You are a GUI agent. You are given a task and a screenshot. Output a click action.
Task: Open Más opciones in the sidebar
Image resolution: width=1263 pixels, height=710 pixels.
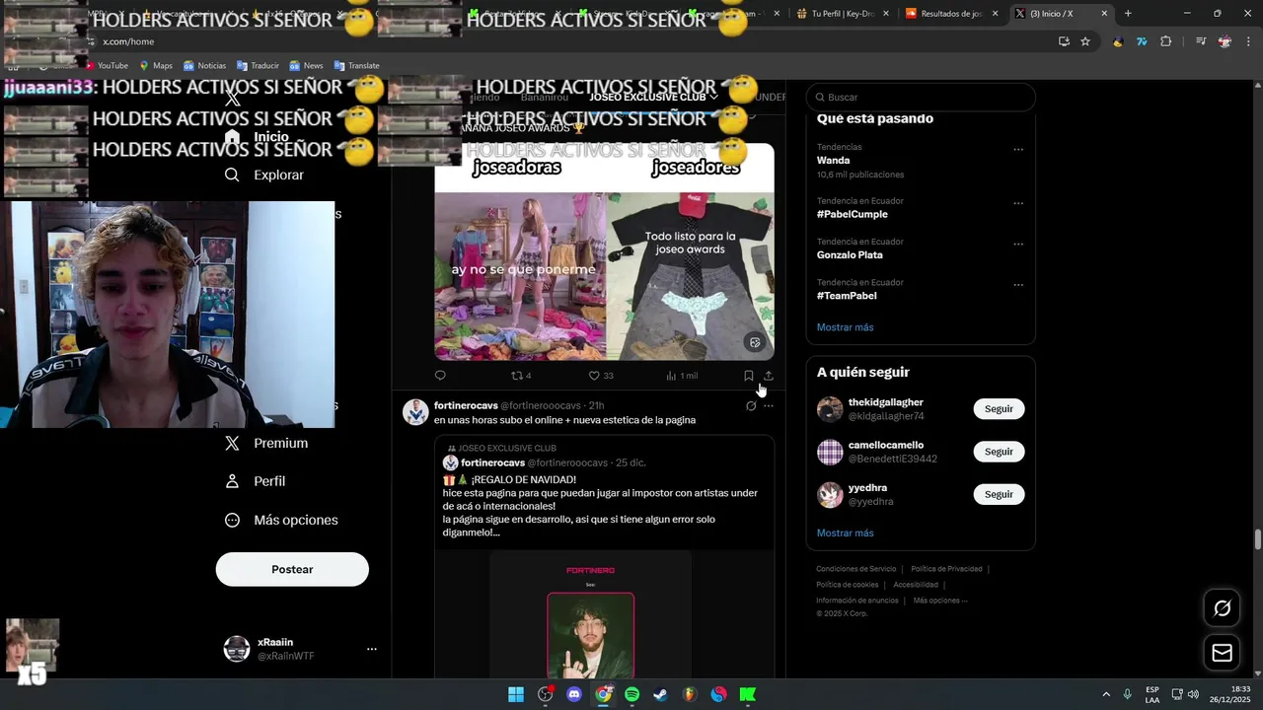click(x=281, y=520)
